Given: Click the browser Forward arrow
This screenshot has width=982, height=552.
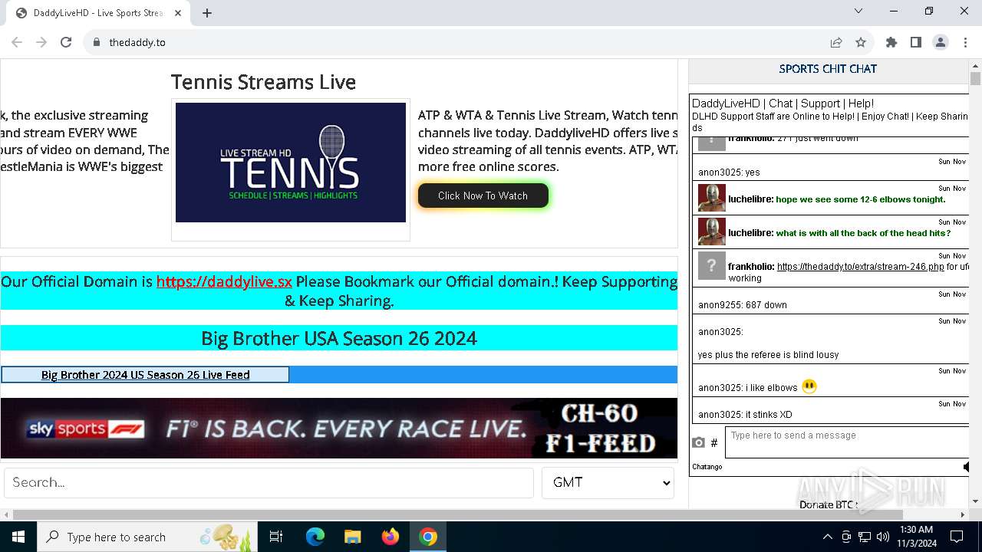Looking at the screenshot, I should 41,42.
